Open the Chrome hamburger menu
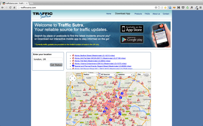The height and width of the screenshot is (126, 203). tap(200, 8)
